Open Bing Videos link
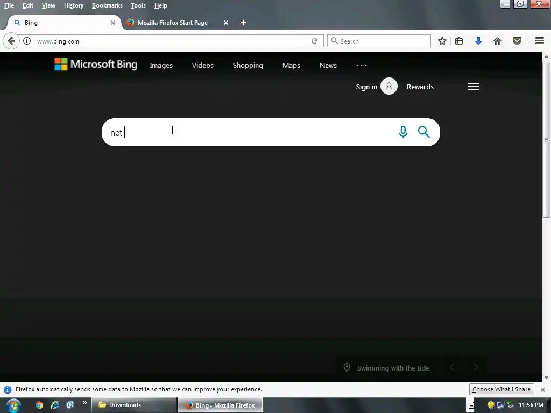This screenshot has height=413, width=551. click(x=203, y=65)
